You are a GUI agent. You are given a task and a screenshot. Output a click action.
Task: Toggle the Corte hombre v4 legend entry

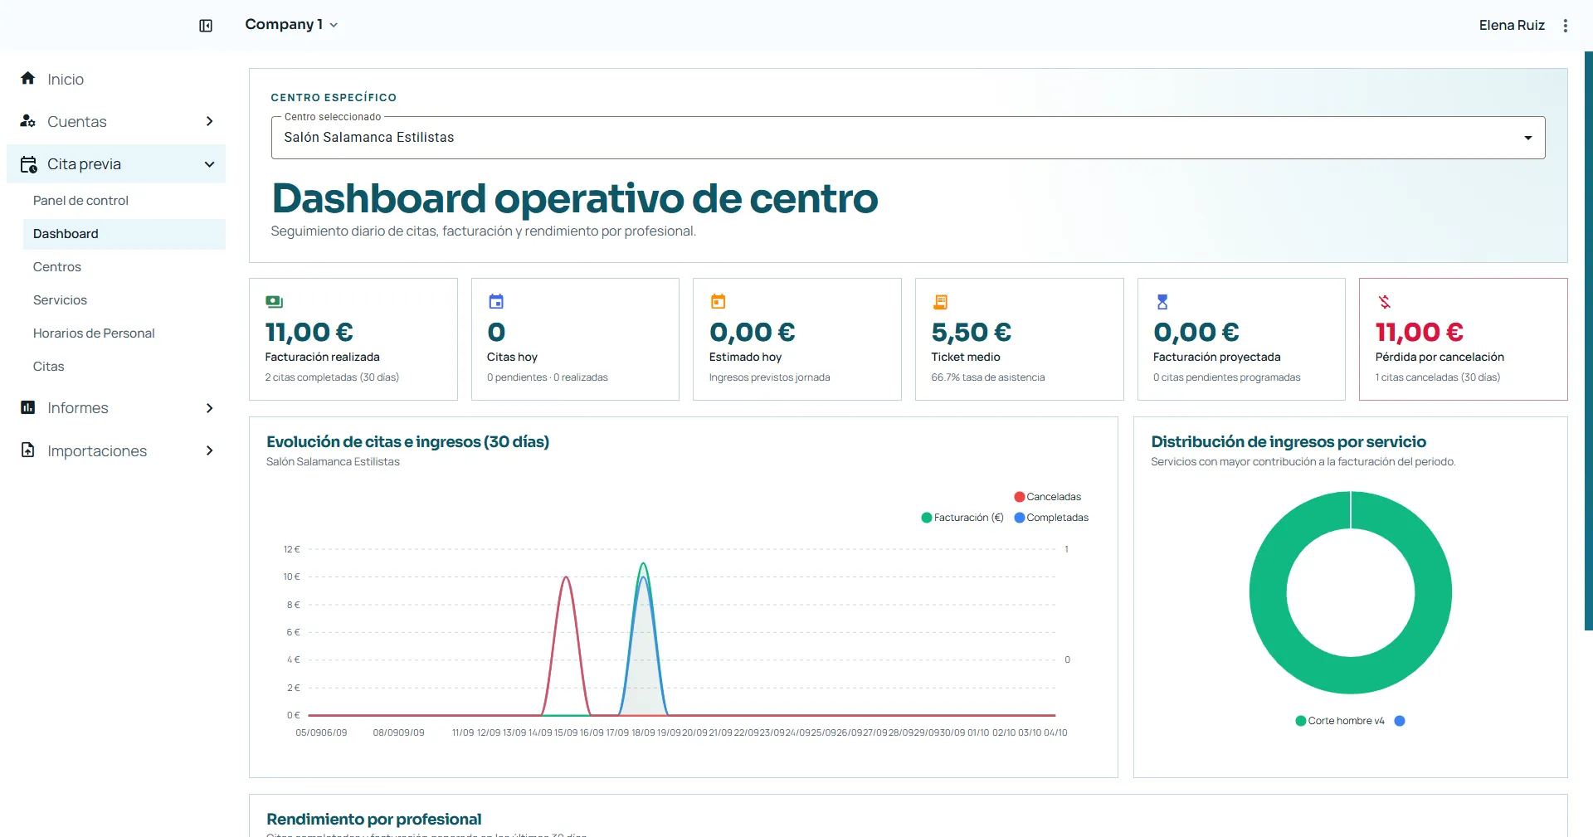tap(1340, 721)
